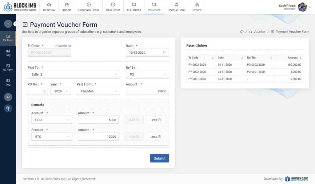Collapse the sidebar with the arrow toggle
The width and height of the screenshot is (315, 184).
point(16,24)
